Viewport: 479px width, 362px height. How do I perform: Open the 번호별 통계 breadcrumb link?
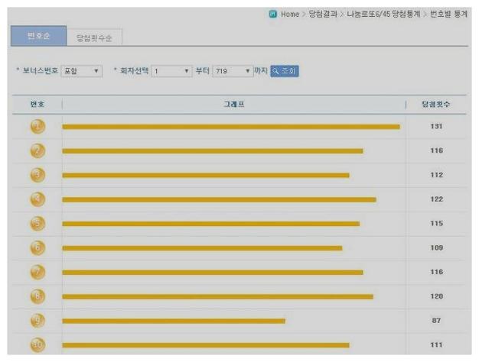[x=448, y=14]
